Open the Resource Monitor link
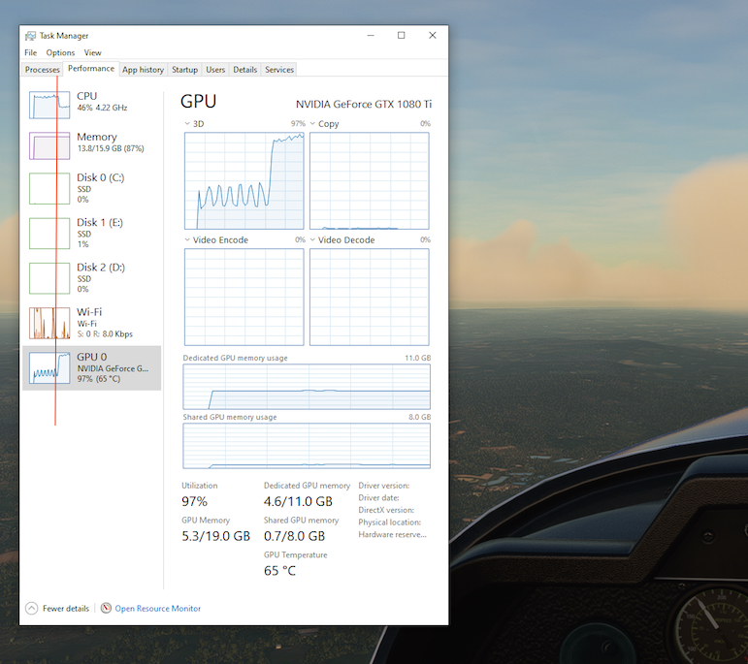Screen dimensions: 748x664 pos(158,608)
